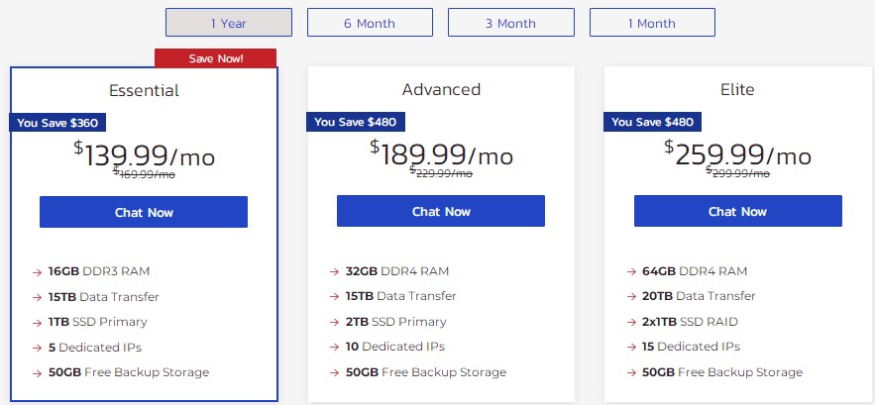Open Chat Now on Elite plan

pyautogui.click(x=737, y=212)
